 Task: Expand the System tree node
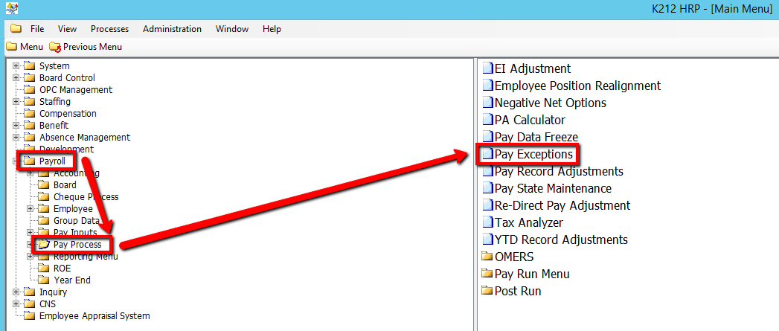[16, 66]
